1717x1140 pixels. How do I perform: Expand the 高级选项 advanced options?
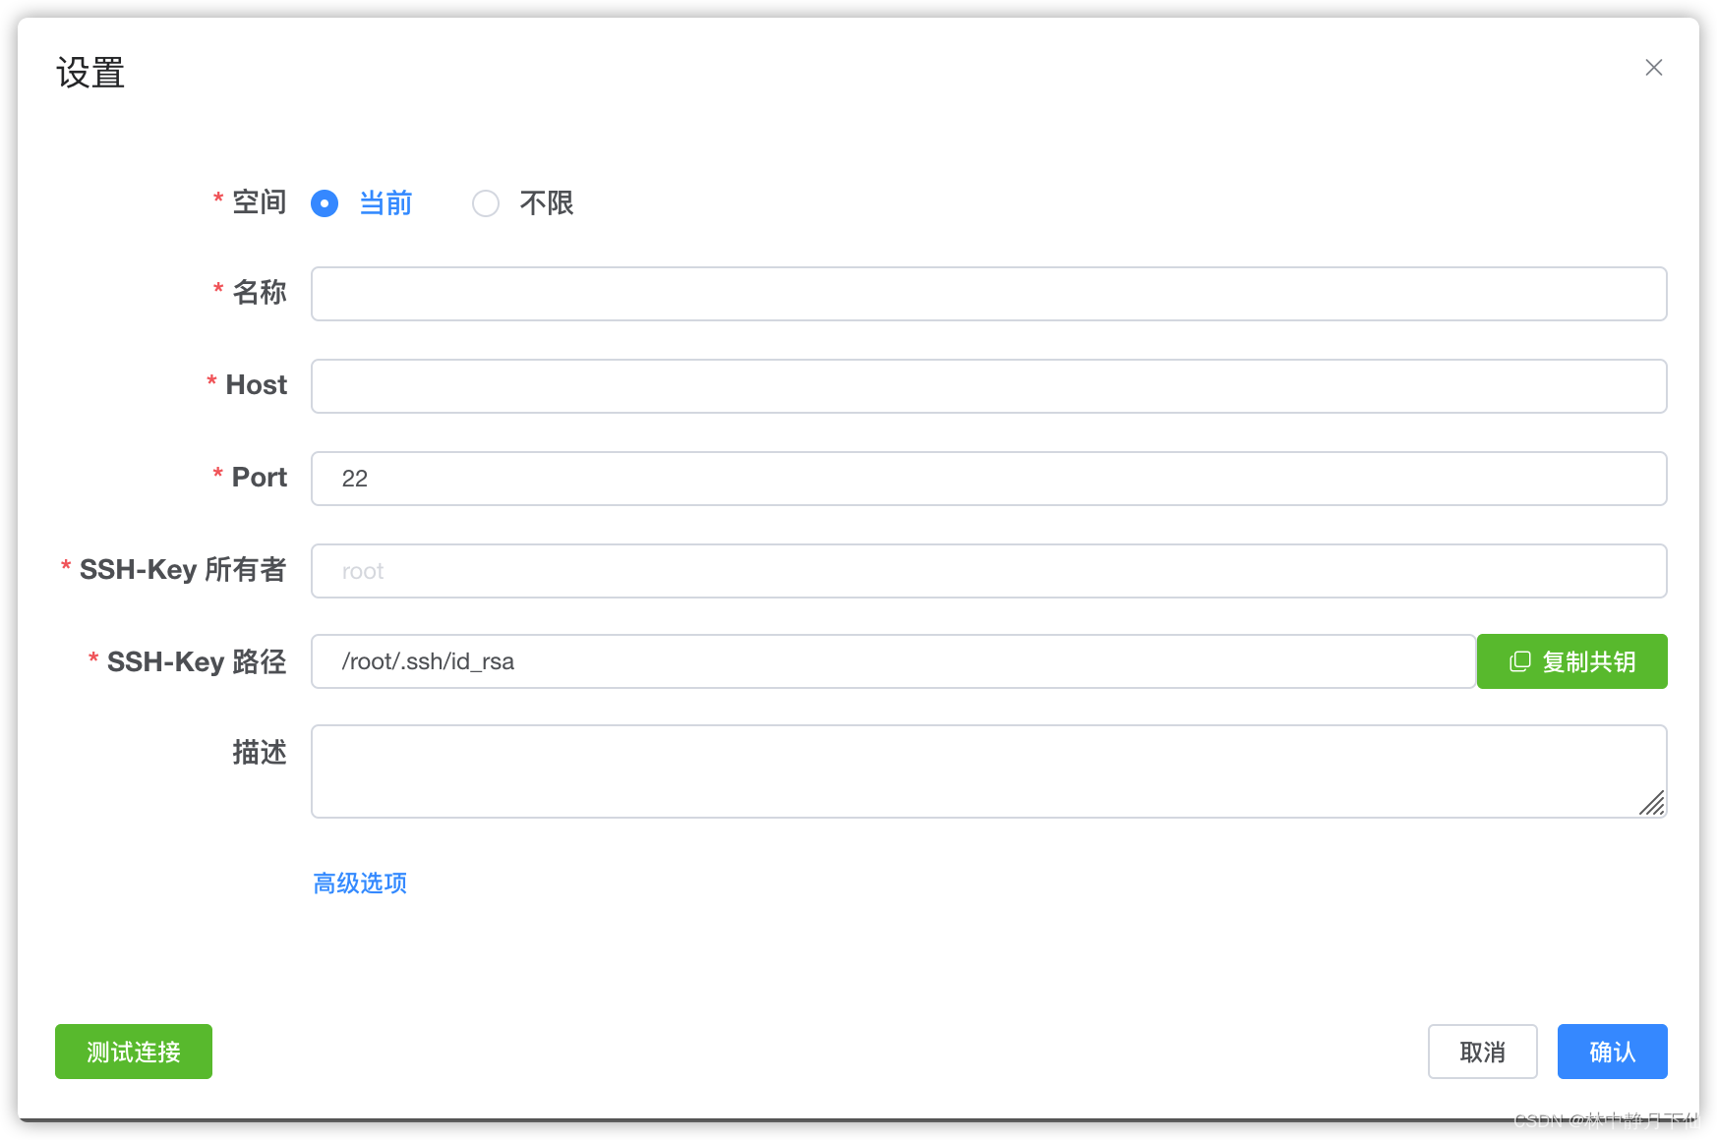pyautogui.click(x=360, y=883)
